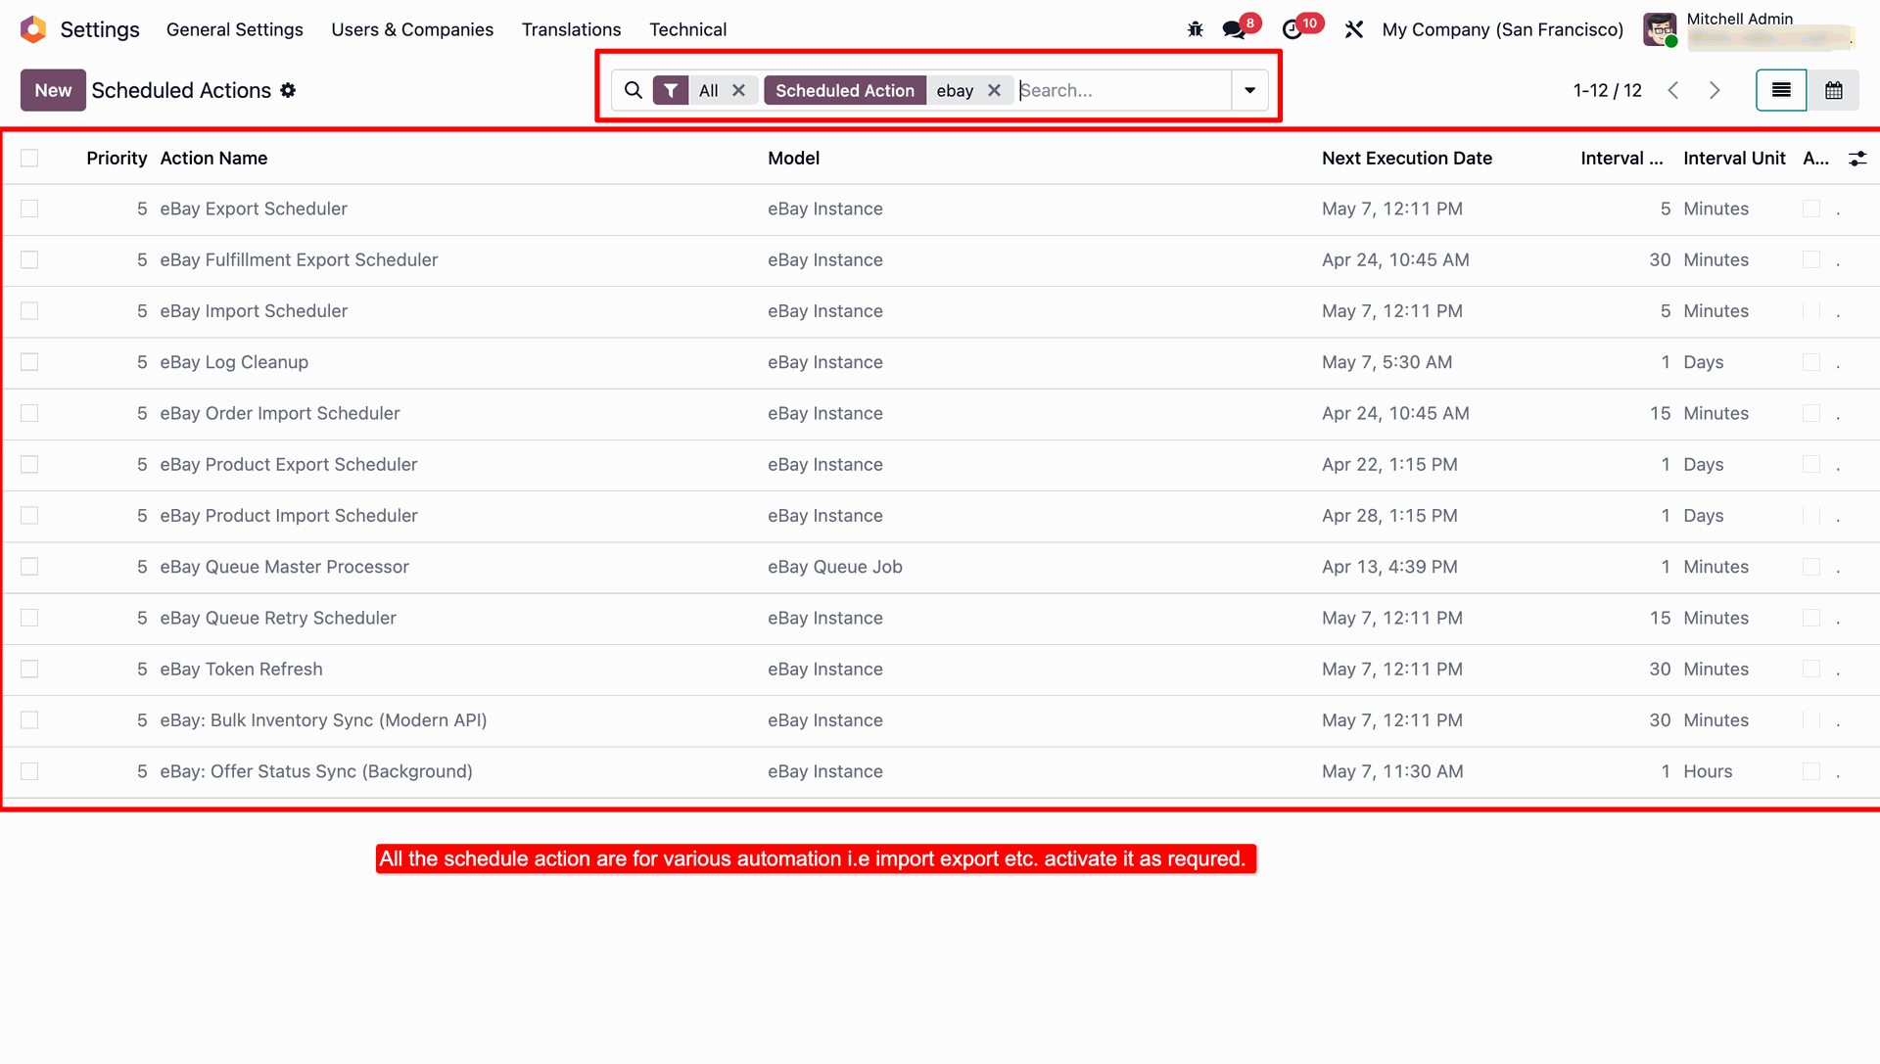1880x1064 pixels.
Task: Sort by Model column header
Action: coord(793,159)
